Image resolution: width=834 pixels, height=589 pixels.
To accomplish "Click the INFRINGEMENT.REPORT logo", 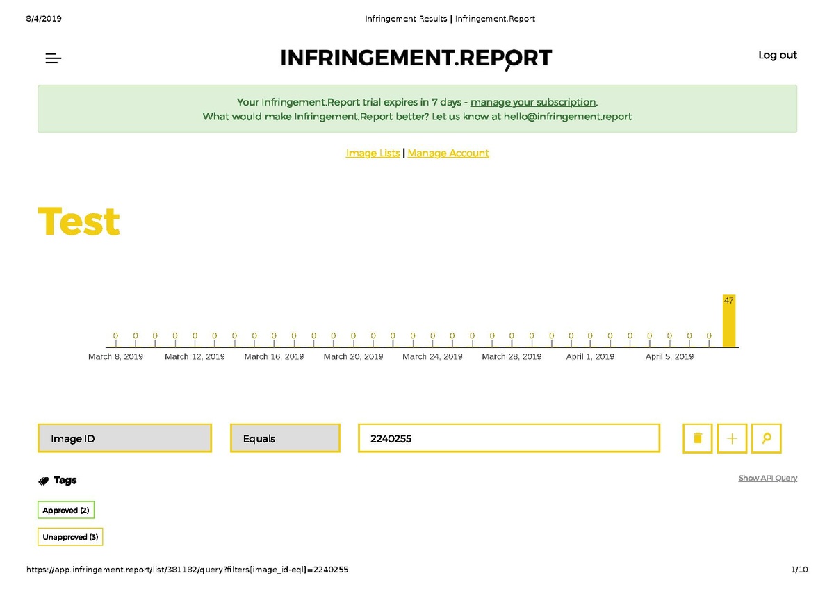I will click(x=415, y=58).
